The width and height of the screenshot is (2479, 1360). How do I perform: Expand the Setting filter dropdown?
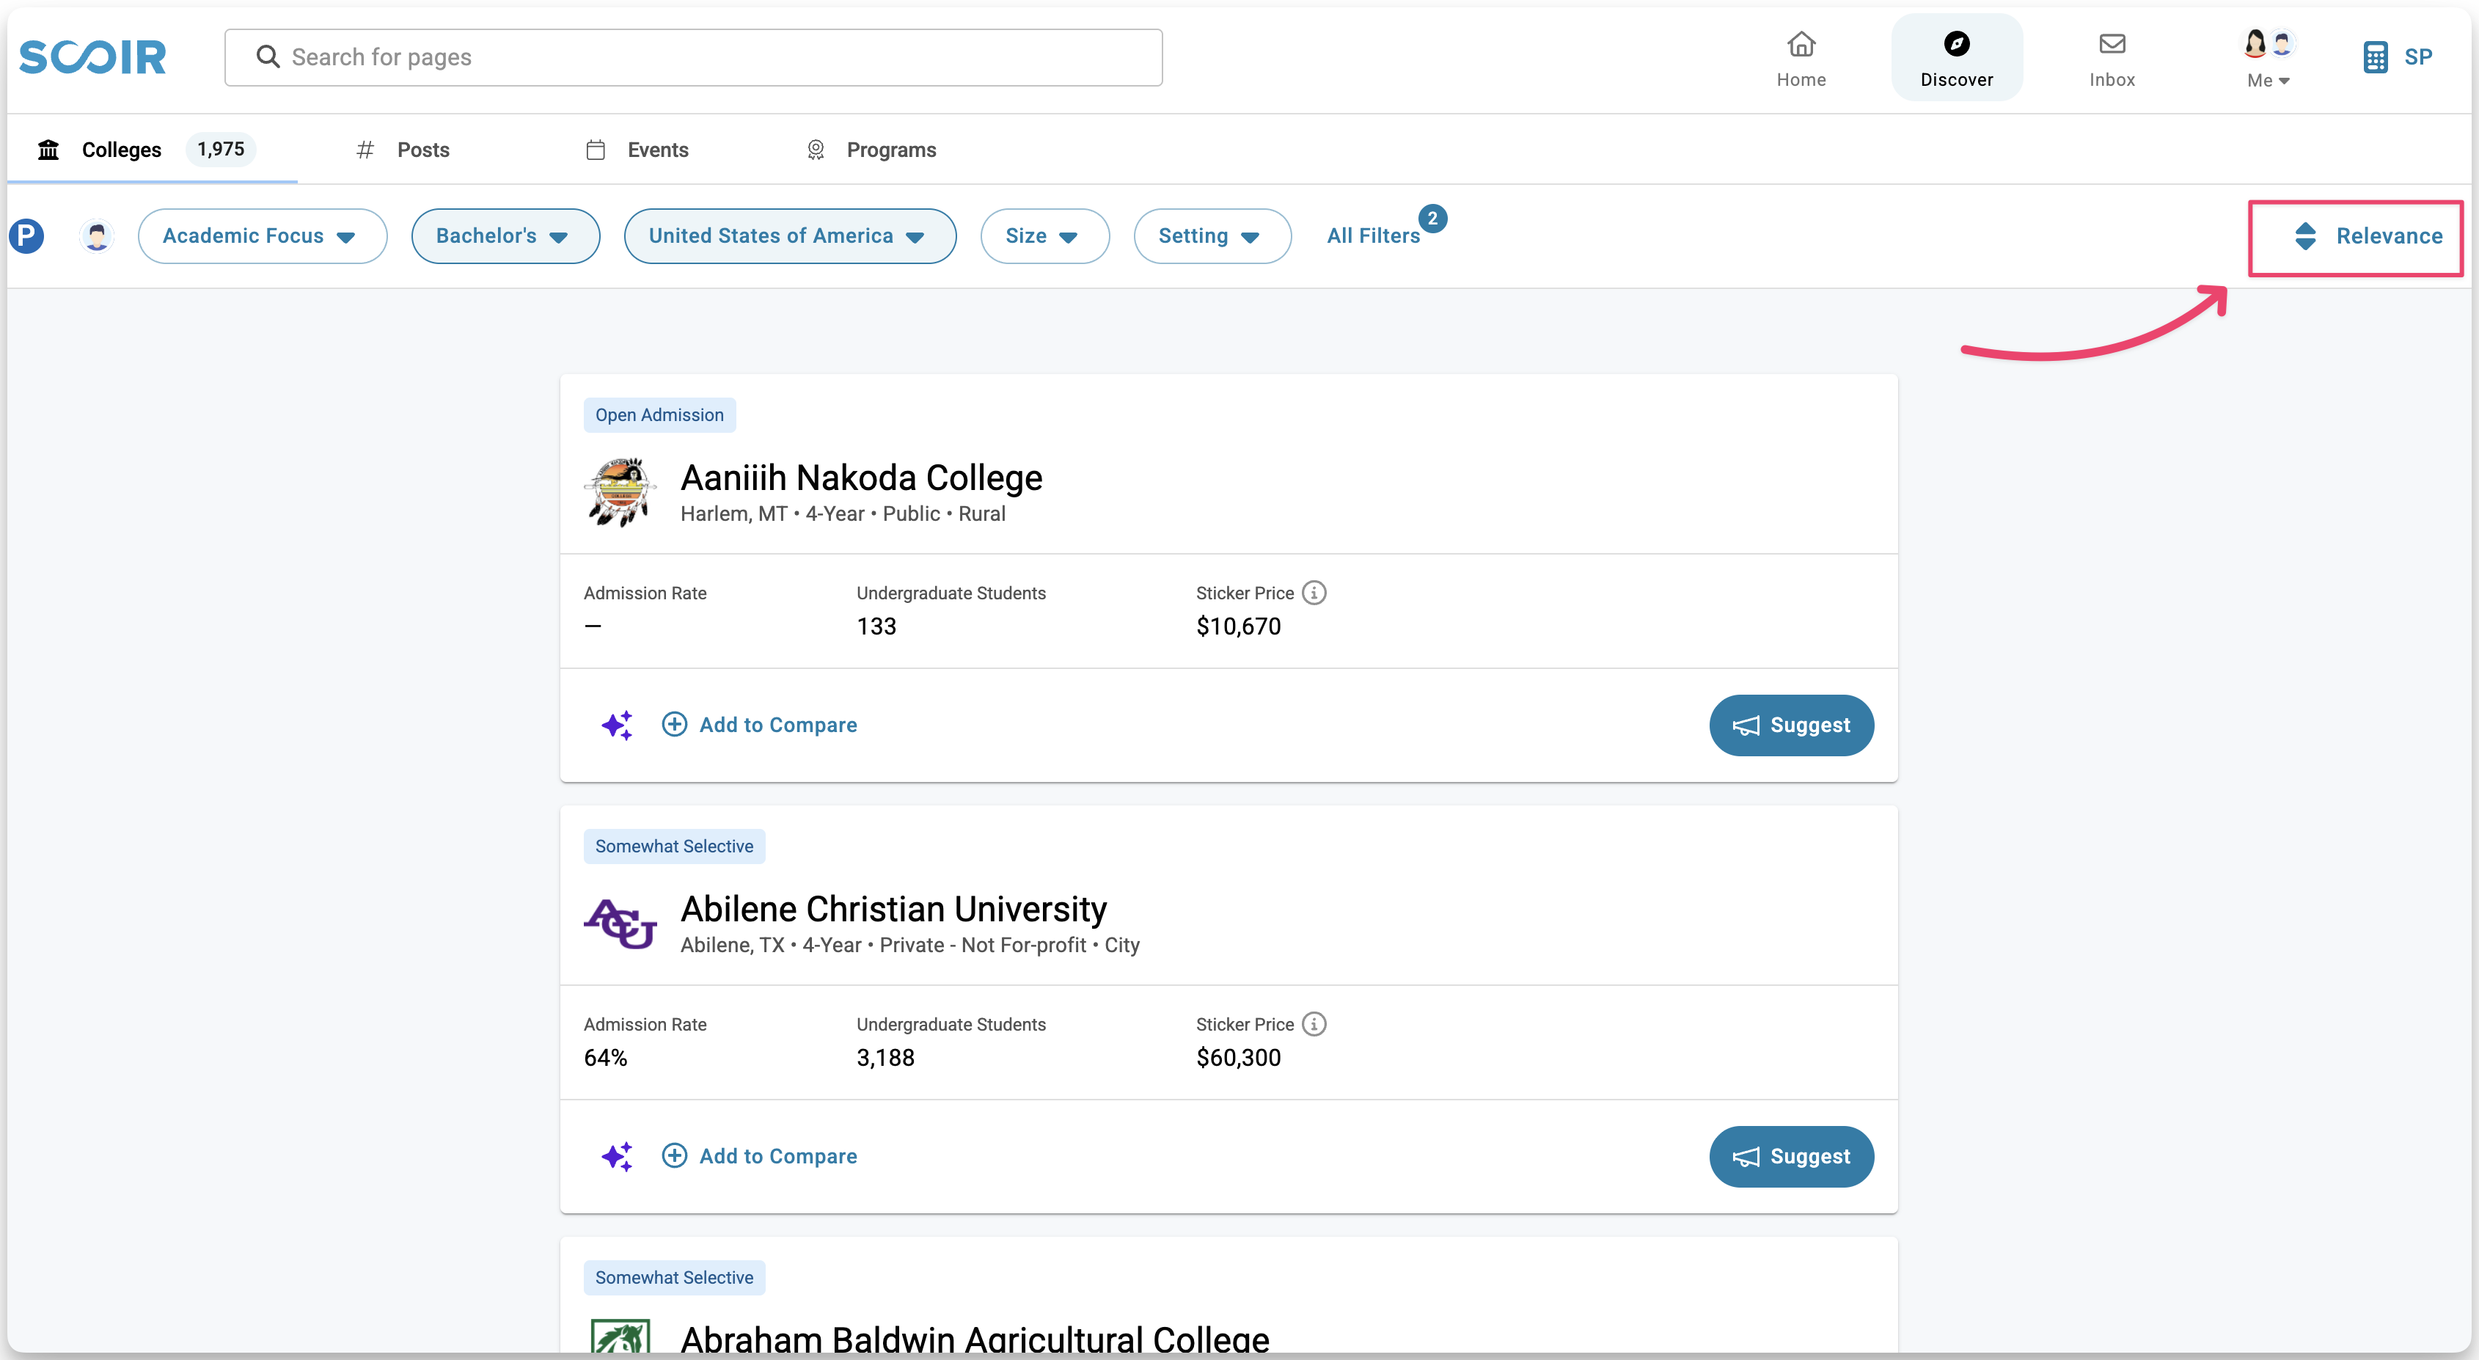pyautogui.click(x=1212, y=235)
